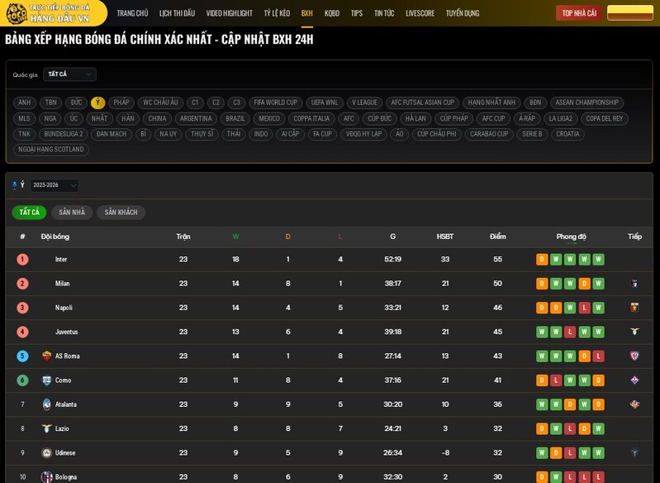This screenshot has height=483, width=660.
Task: Click the Bologna team crest
Action: tap(46, 476)
